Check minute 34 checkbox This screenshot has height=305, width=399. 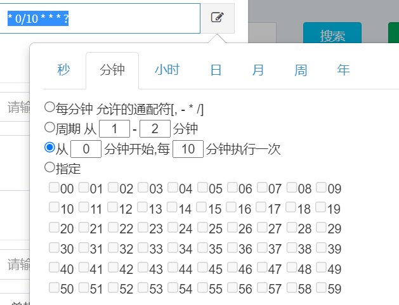tap(173, 247)
